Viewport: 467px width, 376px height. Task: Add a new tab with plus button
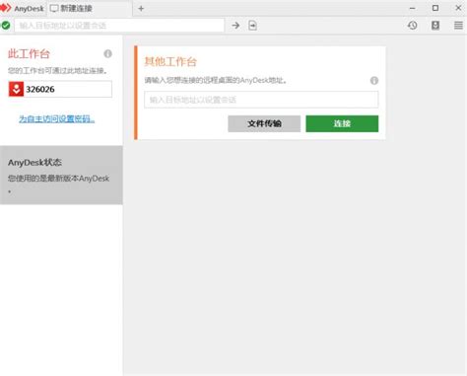pyautogui.click(x=141, y=9)
